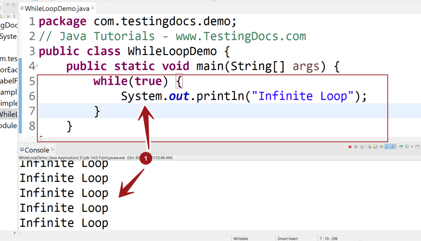The width and height of the screenshot is (421, 241).
Task: Close the WhileLoopDemo.java editor tab
Action: pos(93,8)
